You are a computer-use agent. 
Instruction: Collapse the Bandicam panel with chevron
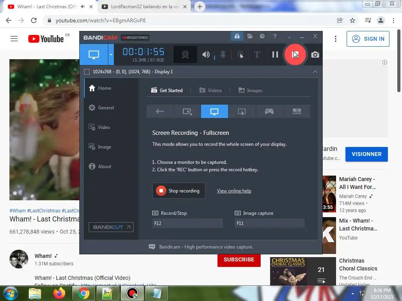315,72
